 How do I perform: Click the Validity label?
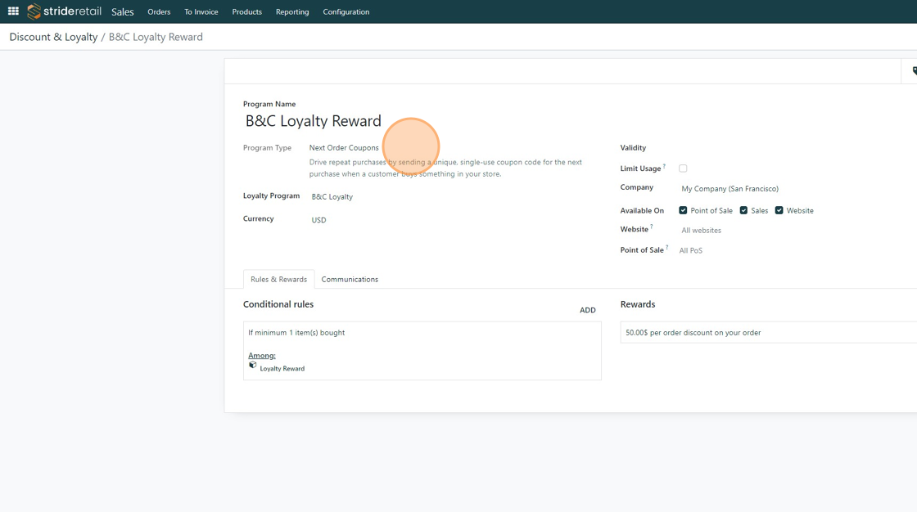(x=633, y=148)
